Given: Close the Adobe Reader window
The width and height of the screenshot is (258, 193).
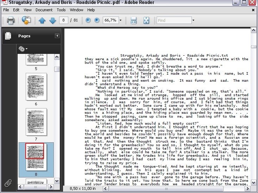Looking at the screenshot, I should coord(252,2).
